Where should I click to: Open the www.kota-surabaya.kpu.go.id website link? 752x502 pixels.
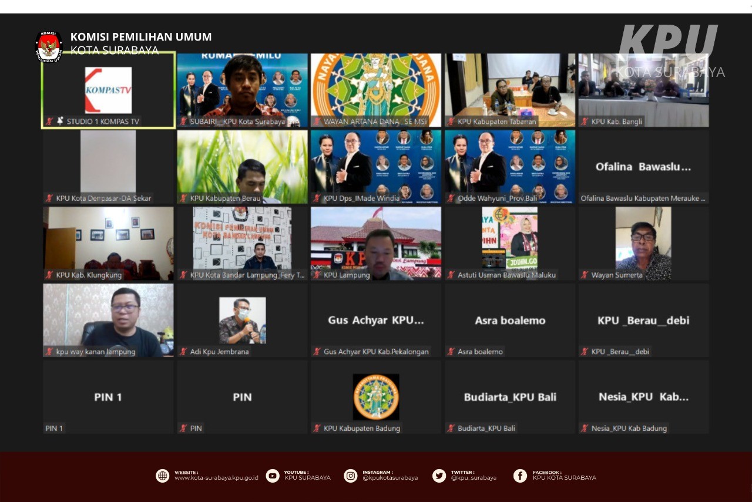pos(216,478)
